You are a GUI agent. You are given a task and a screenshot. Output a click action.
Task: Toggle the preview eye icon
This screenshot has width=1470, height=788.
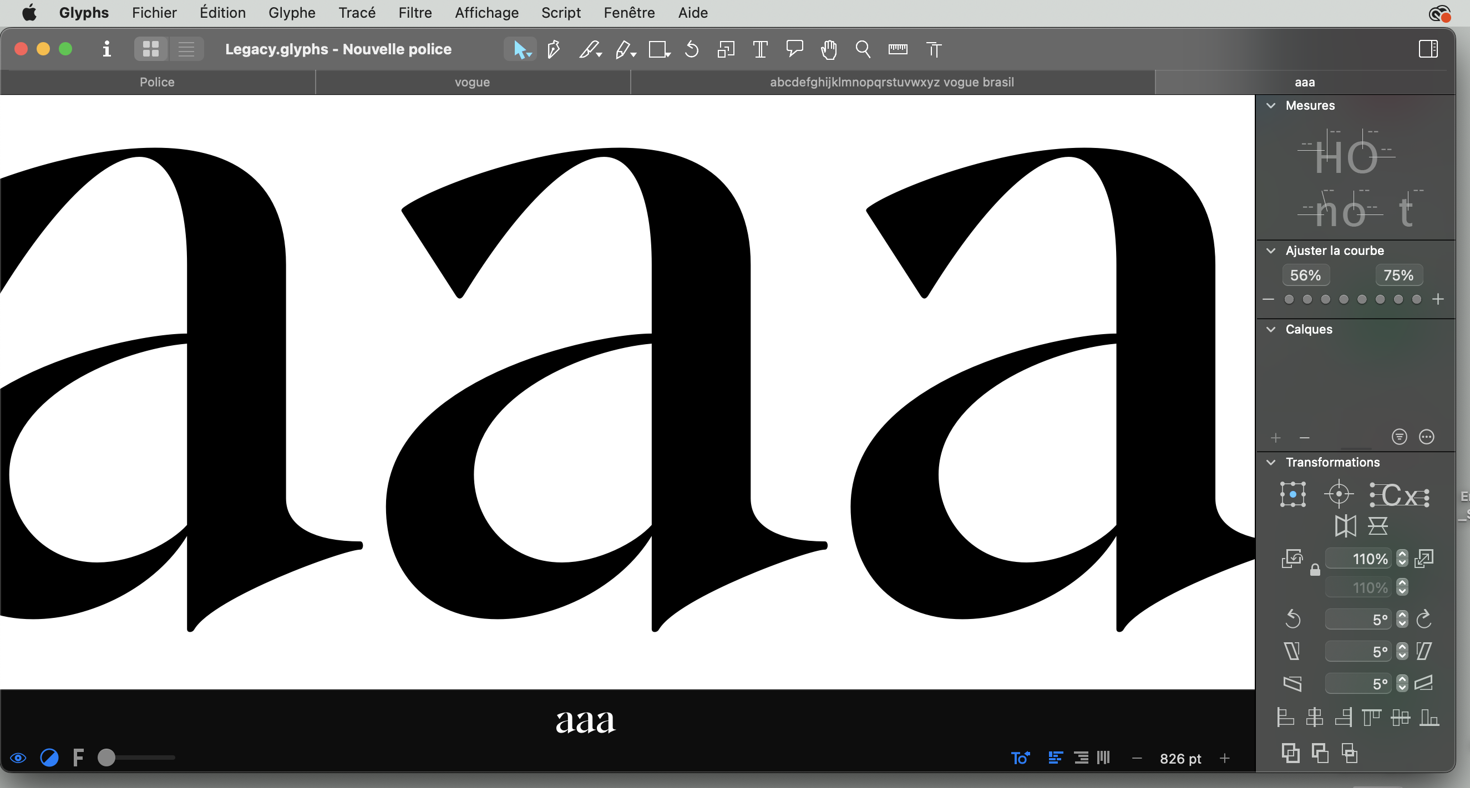18,758
